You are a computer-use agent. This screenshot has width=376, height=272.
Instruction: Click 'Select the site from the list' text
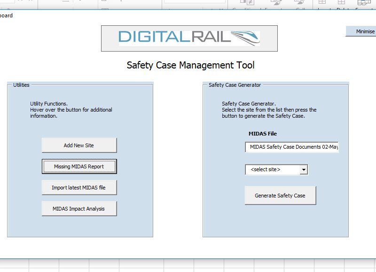[x=269, y=113]
